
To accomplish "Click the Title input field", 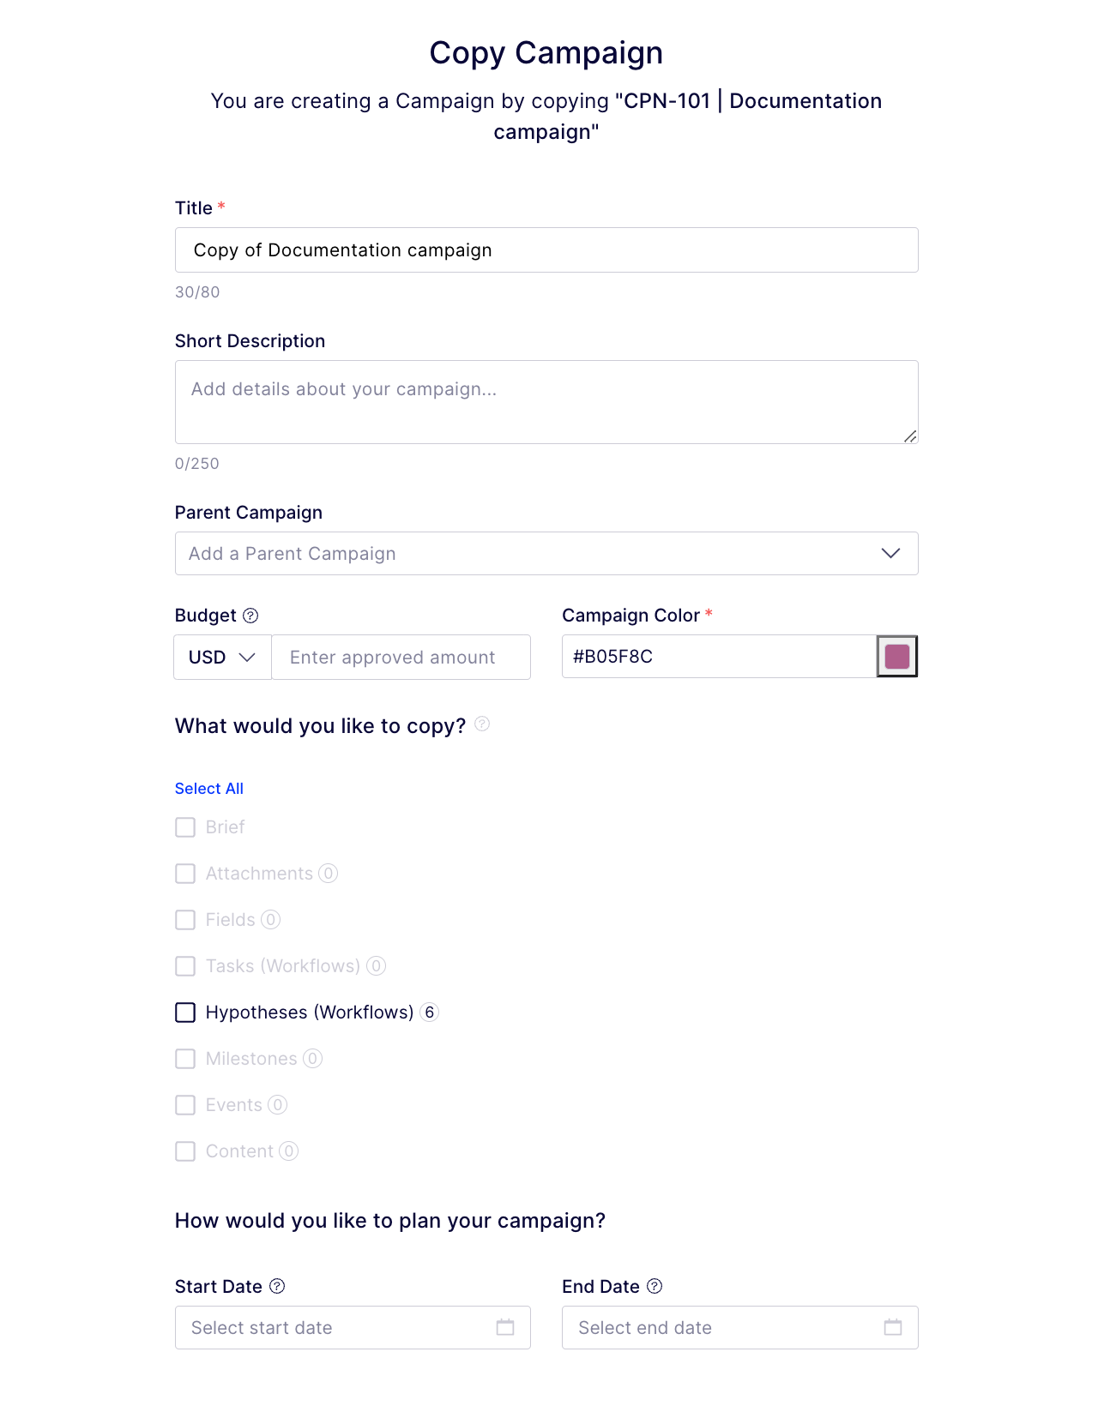I will pyautogui.click(x=546, y=250).
